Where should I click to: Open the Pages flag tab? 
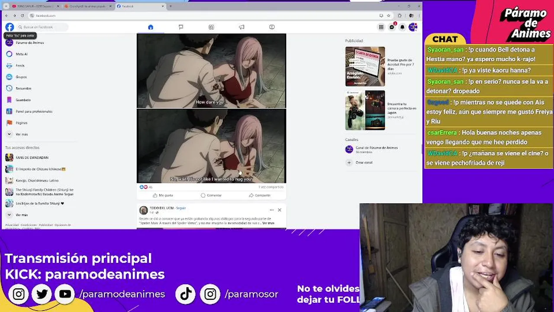click(x=181, y=27)
